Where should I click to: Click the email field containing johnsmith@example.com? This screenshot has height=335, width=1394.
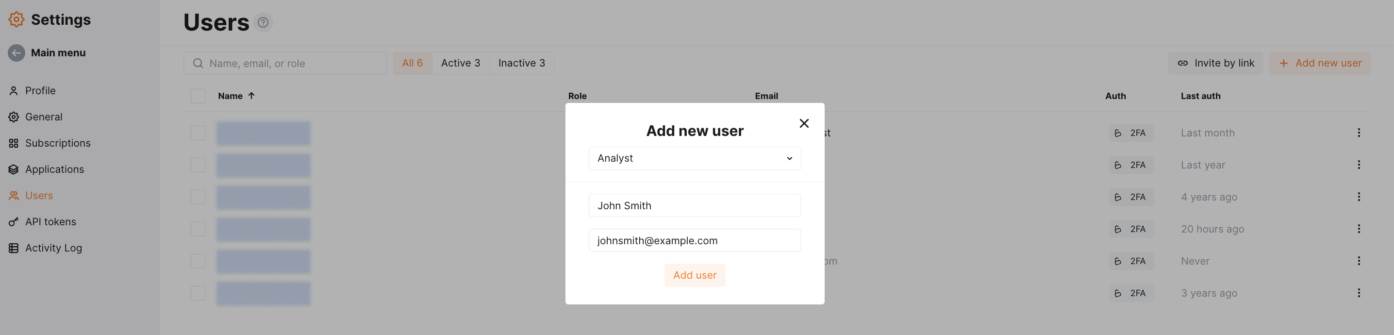coord(694,240)
